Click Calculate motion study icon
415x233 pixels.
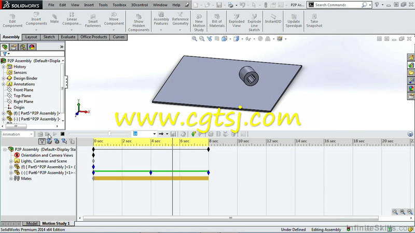click(x=40, y=134)
